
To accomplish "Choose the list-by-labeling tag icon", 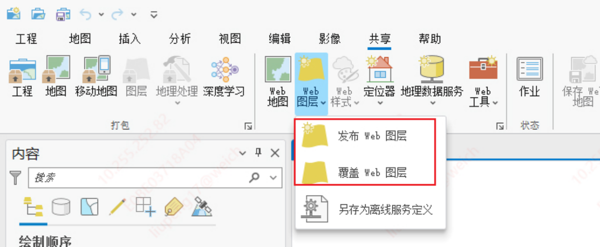I will coord(173,206).
